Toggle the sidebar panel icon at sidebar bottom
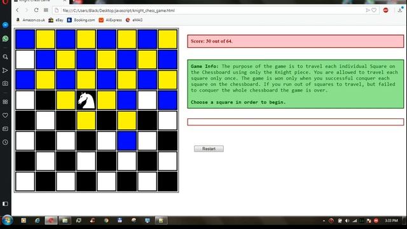407x229 pixels. [5, 204]
